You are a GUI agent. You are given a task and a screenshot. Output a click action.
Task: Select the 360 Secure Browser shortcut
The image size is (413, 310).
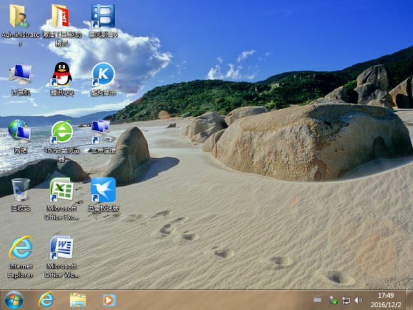(x=62, y=132)
